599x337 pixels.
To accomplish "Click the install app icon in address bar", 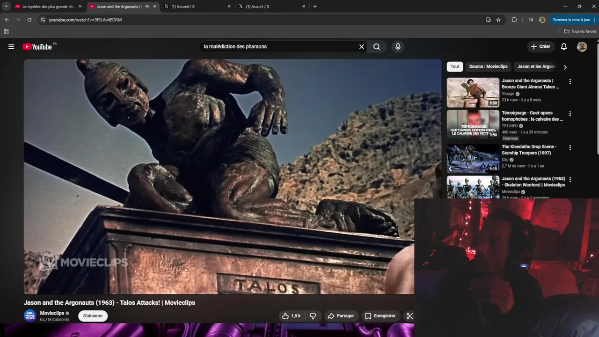I will (x=488, y=20).
